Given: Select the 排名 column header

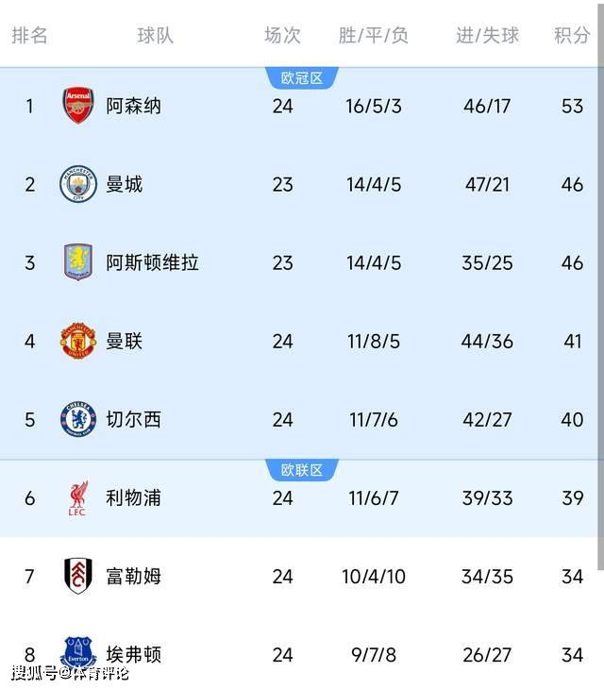Looking at the screenshot, I should pyautogui.click(x=29, y=36).
